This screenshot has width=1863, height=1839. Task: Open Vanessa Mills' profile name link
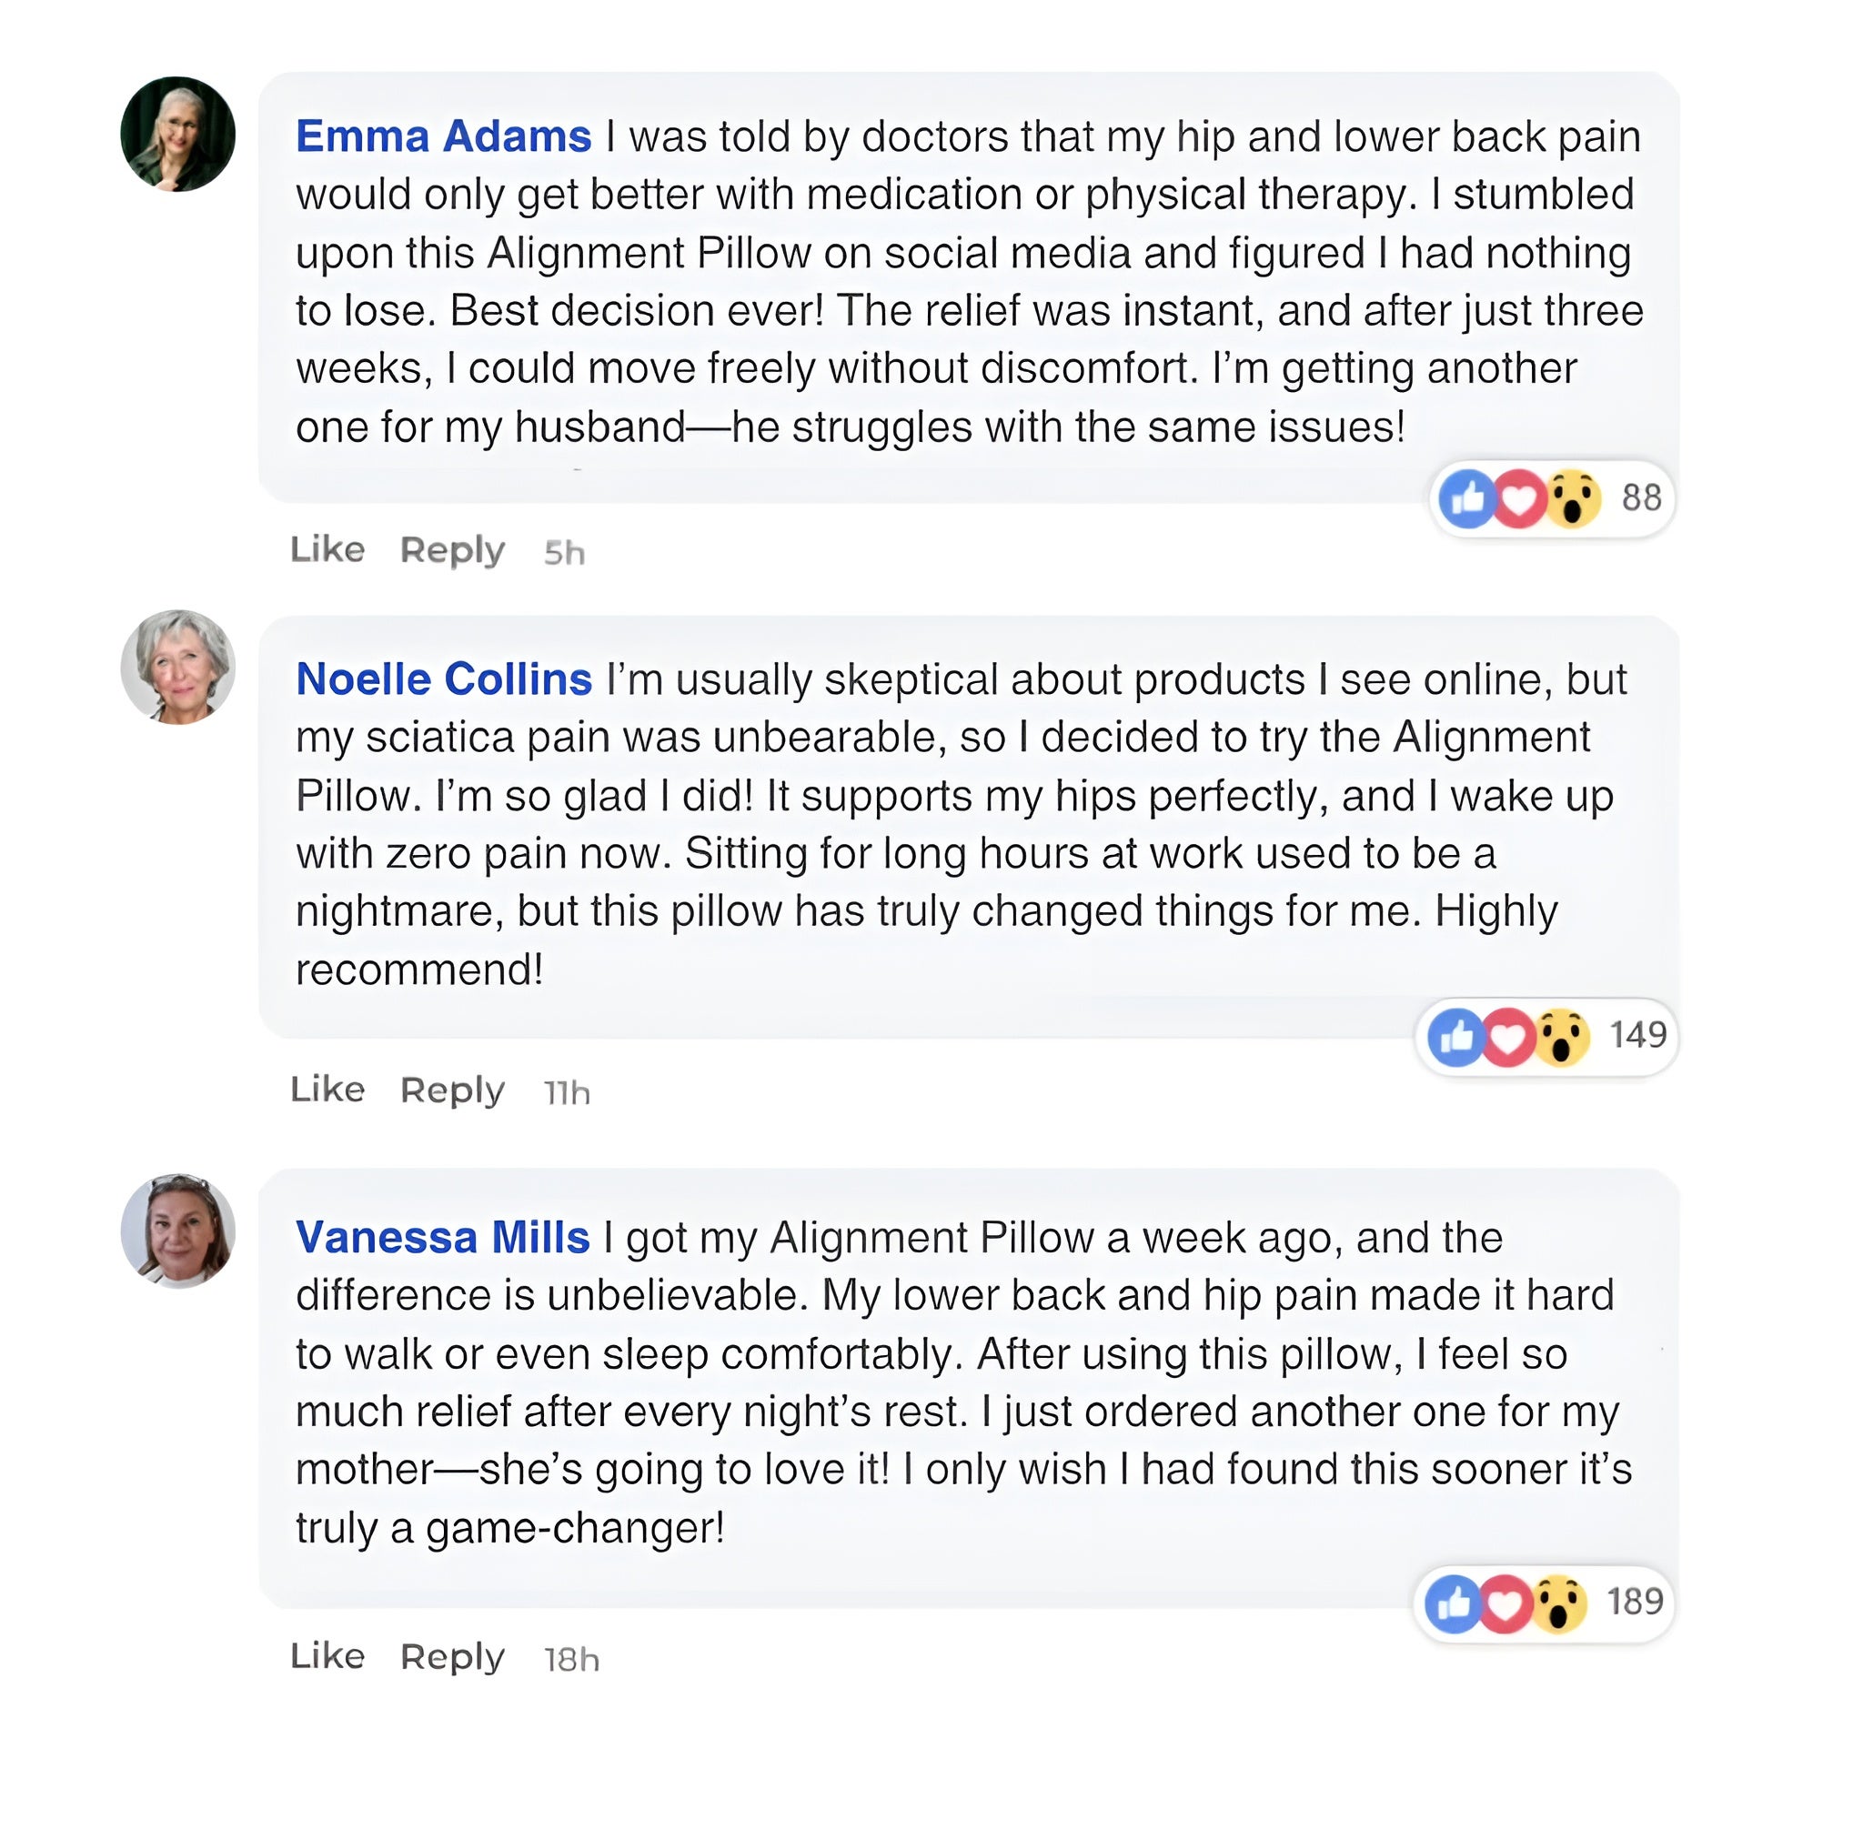[x=441, y=1237]
